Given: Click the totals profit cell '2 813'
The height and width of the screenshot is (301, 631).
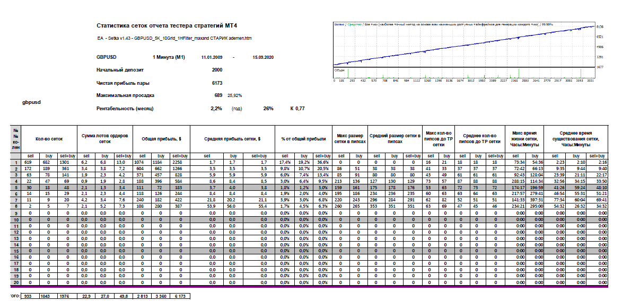Looking at the screenshot, I should (x=143, y=296).
